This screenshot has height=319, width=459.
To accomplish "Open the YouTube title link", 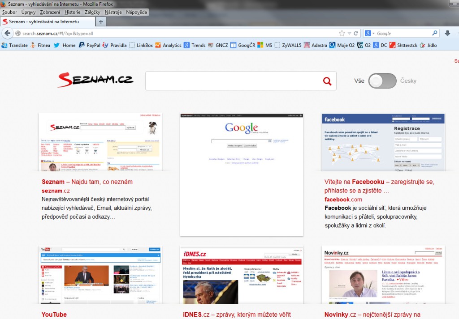I will click(54, 315).
